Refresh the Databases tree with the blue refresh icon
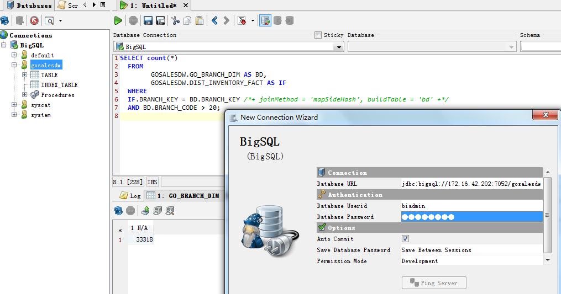Screen dimensions: 561x294 click(x=4, y=21)
